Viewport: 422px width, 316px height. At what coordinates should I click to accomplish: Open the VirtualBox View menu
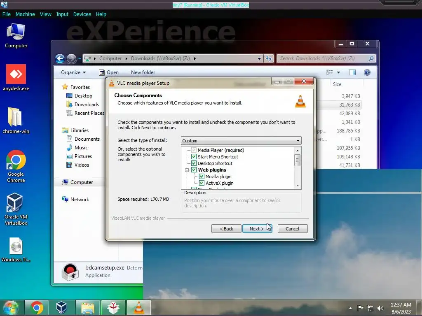click(45, 14)
